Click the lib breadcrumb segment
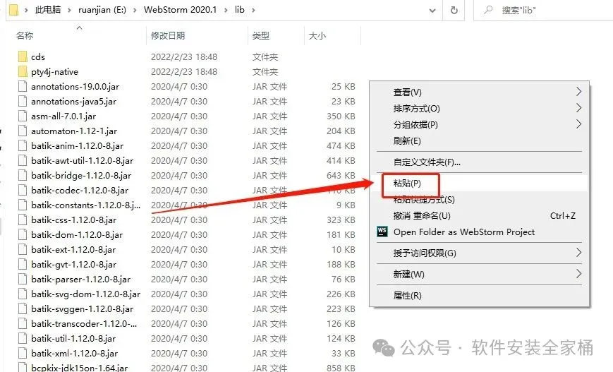613x372 pixels. click(240, 10)
